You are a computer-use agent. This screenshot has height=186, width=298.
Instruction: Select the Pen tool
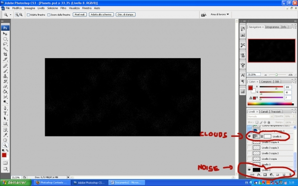coord(5,108)
